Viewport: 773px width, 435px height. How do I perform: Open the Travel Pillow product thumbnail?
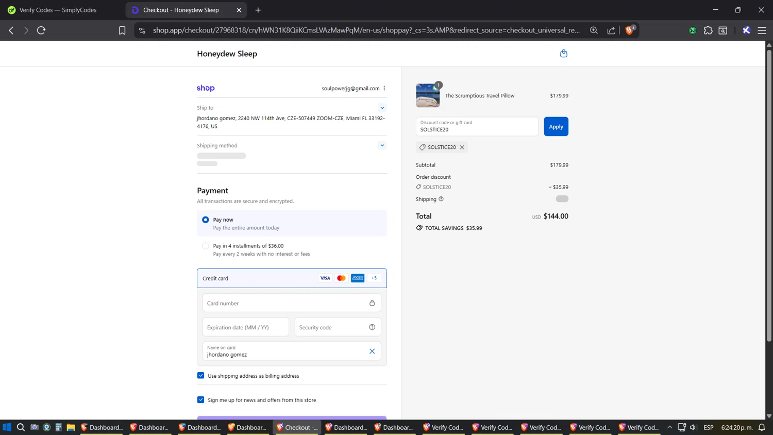pyautogui.click(x=428, y=95)
